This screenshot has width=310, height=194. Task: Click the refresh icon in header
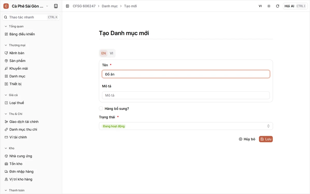point(278,6)
